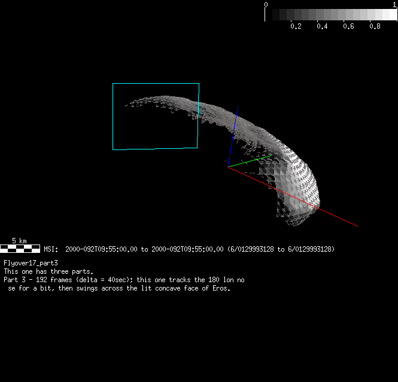The width and height of the screenshot is (398, 382).
Task: Click the 'swings across the lit concave face' line
Action: [119, 288]
